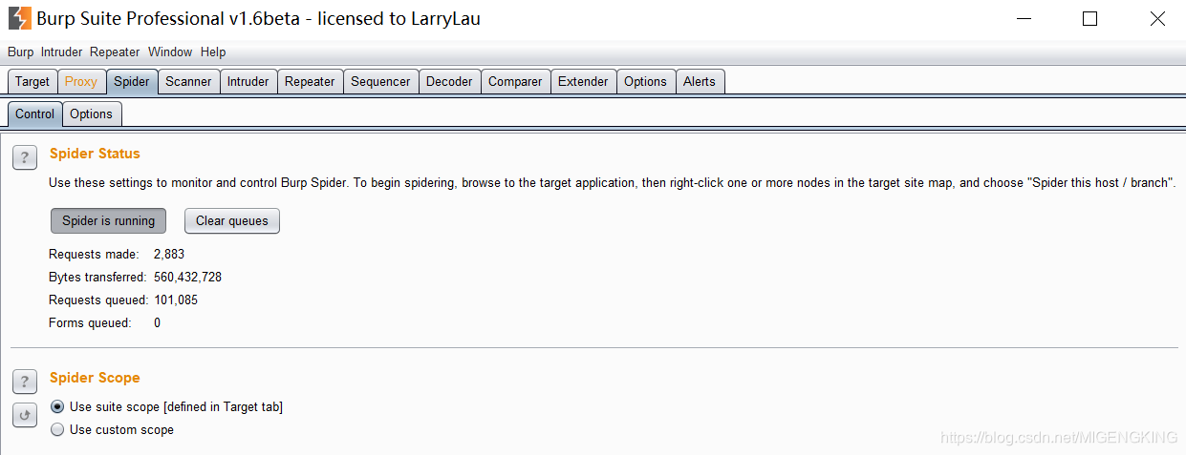Switch to the Comparer tab

(x=515, y=82)
